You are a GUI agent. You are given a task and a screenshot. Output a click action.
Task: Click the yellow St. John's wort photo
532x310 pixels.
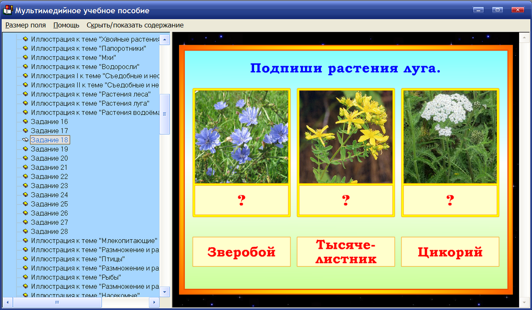[x=346, y=136]
